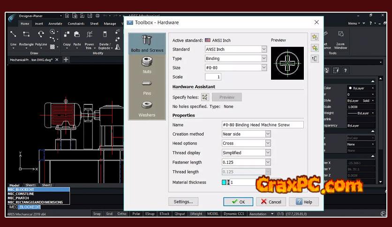Image resolution: width=392 pixels, height=227 pixels.
Task: Select the Line draw tool
Action: click(x=13, y=38)
